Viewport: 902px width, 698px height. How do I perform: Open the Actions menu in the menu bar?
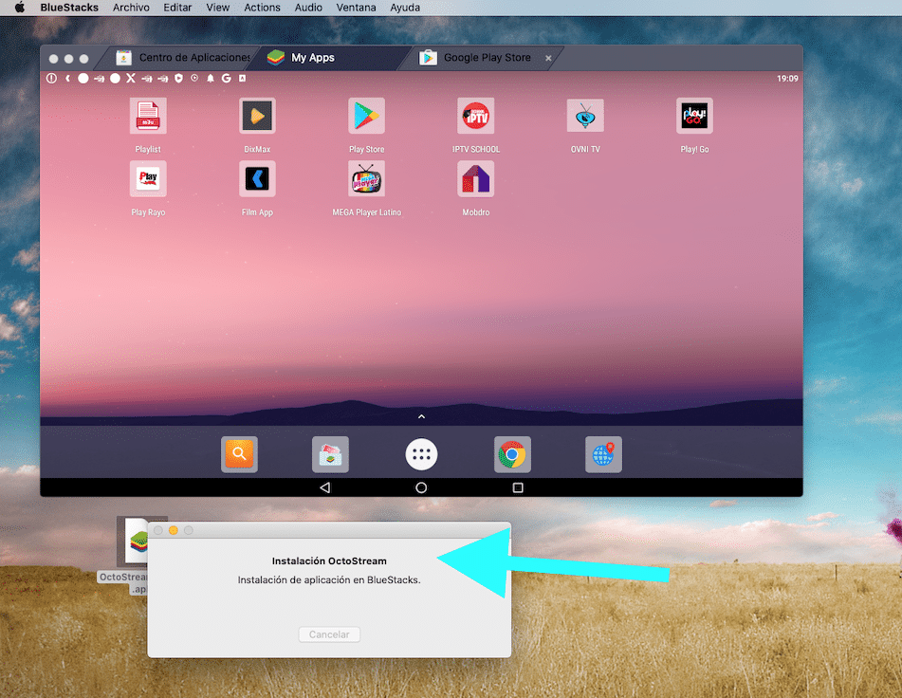click(x=262, y=8)
